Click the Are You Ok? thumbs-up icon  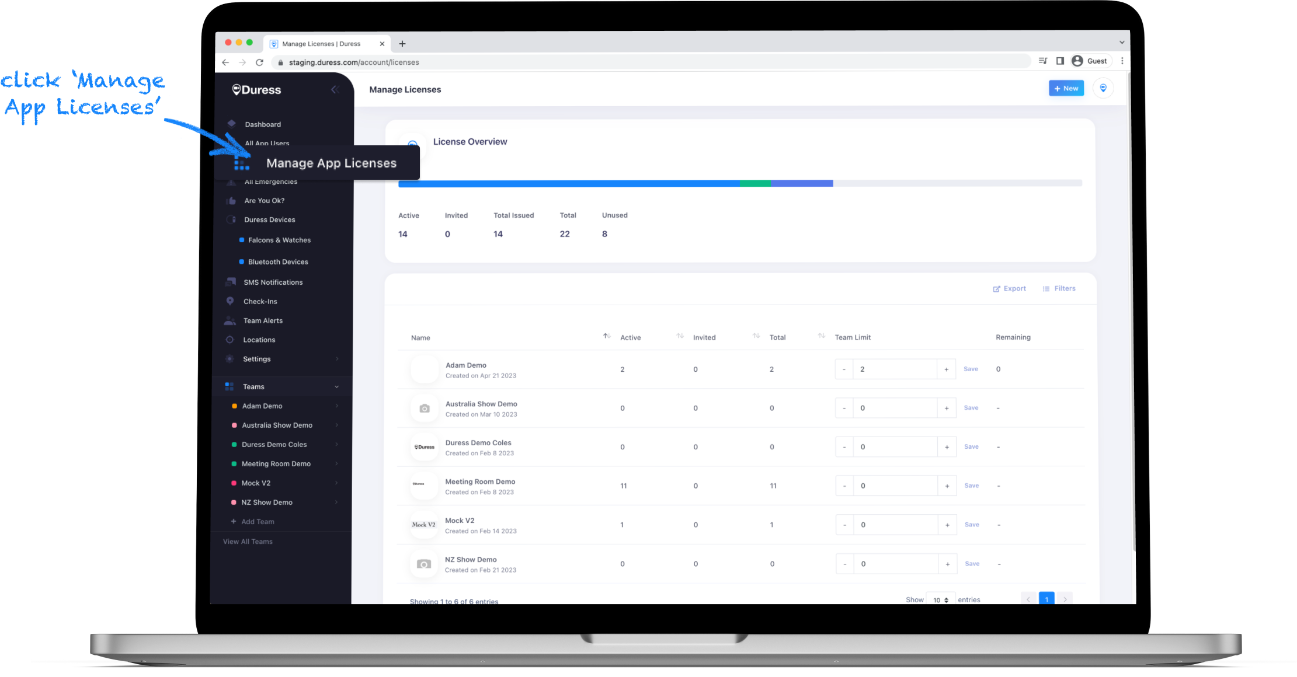click(231, 200)
